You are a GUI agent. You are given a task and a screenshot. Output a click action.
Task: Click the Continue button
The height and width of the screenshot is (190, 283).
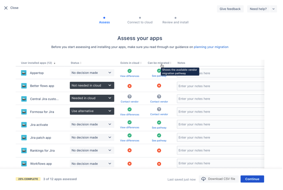252,179
